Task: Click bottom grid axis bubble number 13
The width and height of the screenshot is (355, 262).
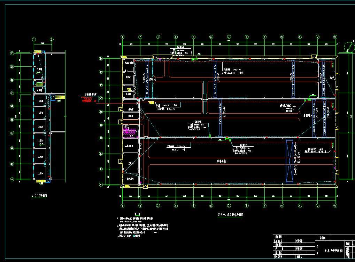Action: (335, 206)
